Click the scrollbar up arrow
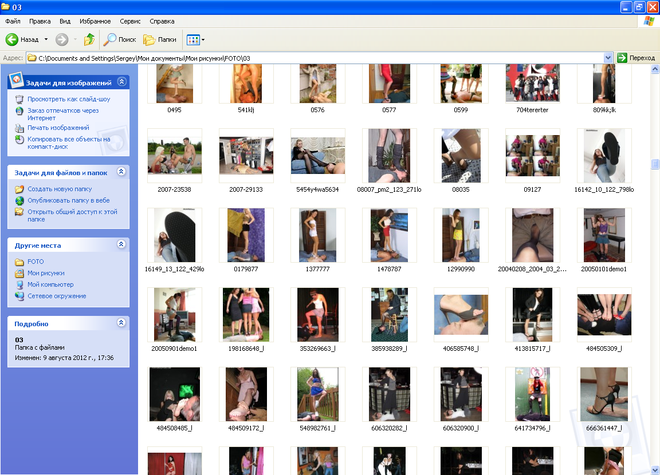Image resolution: width=660 pixels, height=475 pixels. [x=655, y=69]
